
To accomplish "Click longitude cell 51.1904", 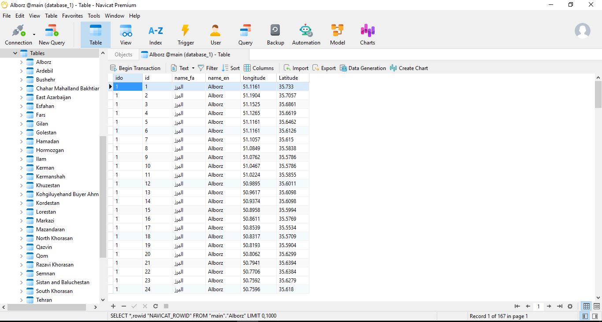I will (x=258, y=96).
